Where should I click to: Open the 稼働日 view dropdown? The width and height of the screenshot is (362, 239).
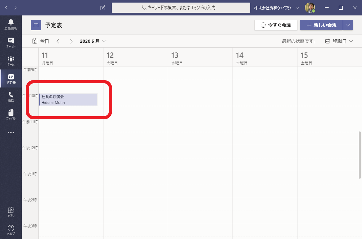[x=339, y=41]
